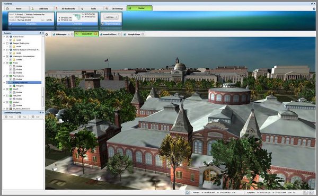Click the pin icon on the Overview header
The image size is (318, 196).
click(59, 24)
